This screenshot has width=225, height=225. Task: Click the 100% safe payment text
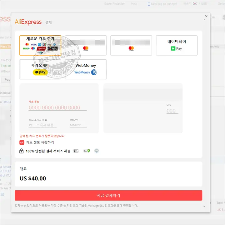point(48,151)
